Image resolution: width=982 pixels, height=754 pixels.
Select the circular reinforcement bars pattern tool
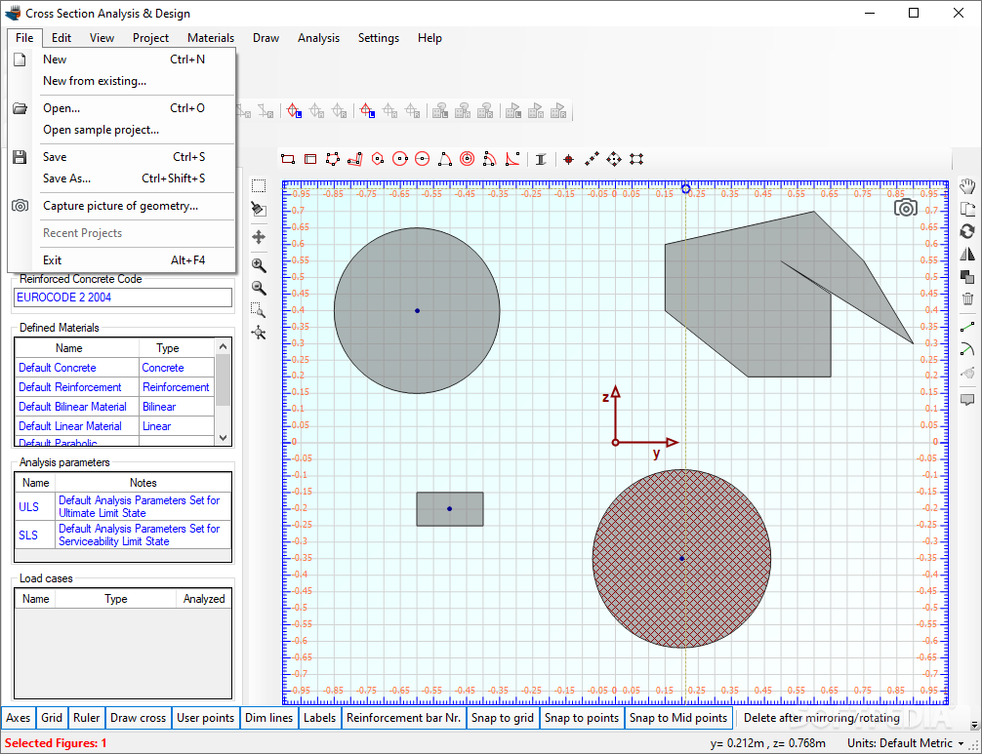[614, 159]
